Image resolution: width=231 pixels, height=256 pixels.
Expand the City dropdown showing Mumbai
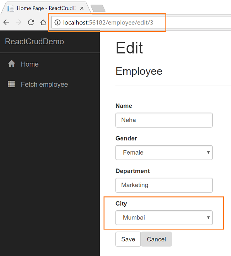coord(164,218)
